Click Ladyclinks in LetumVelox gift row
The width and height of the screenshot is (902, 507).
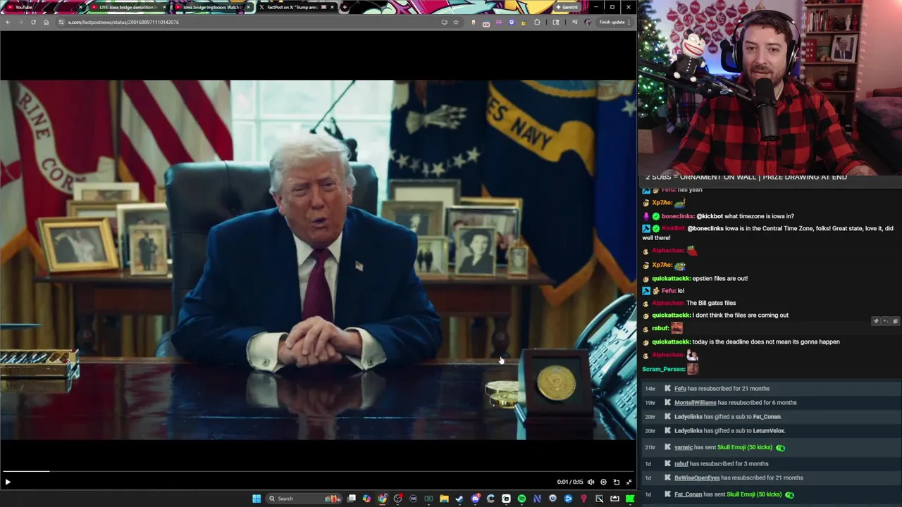point(688,430)
